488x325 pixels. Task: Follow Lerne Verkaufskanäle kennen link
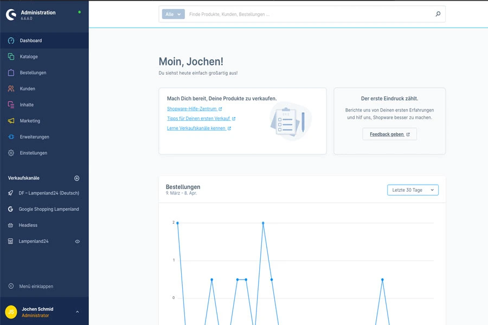pyautogui.click(x=196, y=128)
